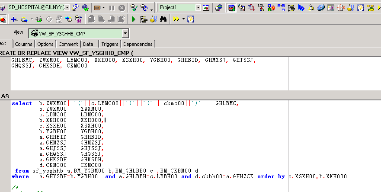Click the blue double-arrow icon in top toolbar
The width and height of the screenshot is (381, 192).
click(x=301, y=8)
